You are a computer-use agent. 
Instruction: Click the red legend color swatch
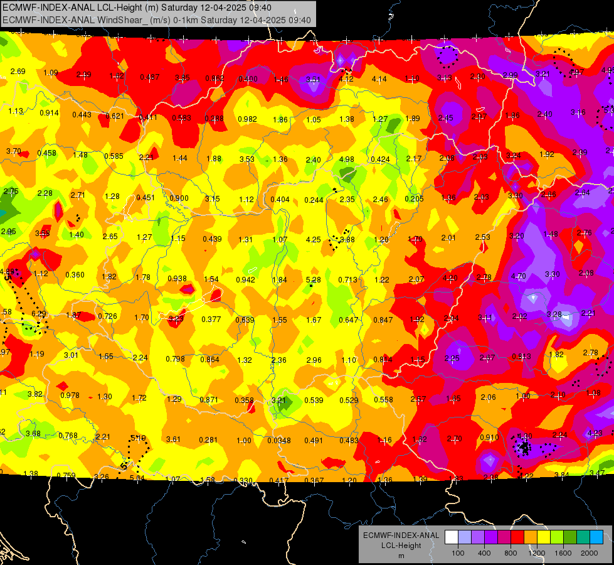tap(517, 537)
